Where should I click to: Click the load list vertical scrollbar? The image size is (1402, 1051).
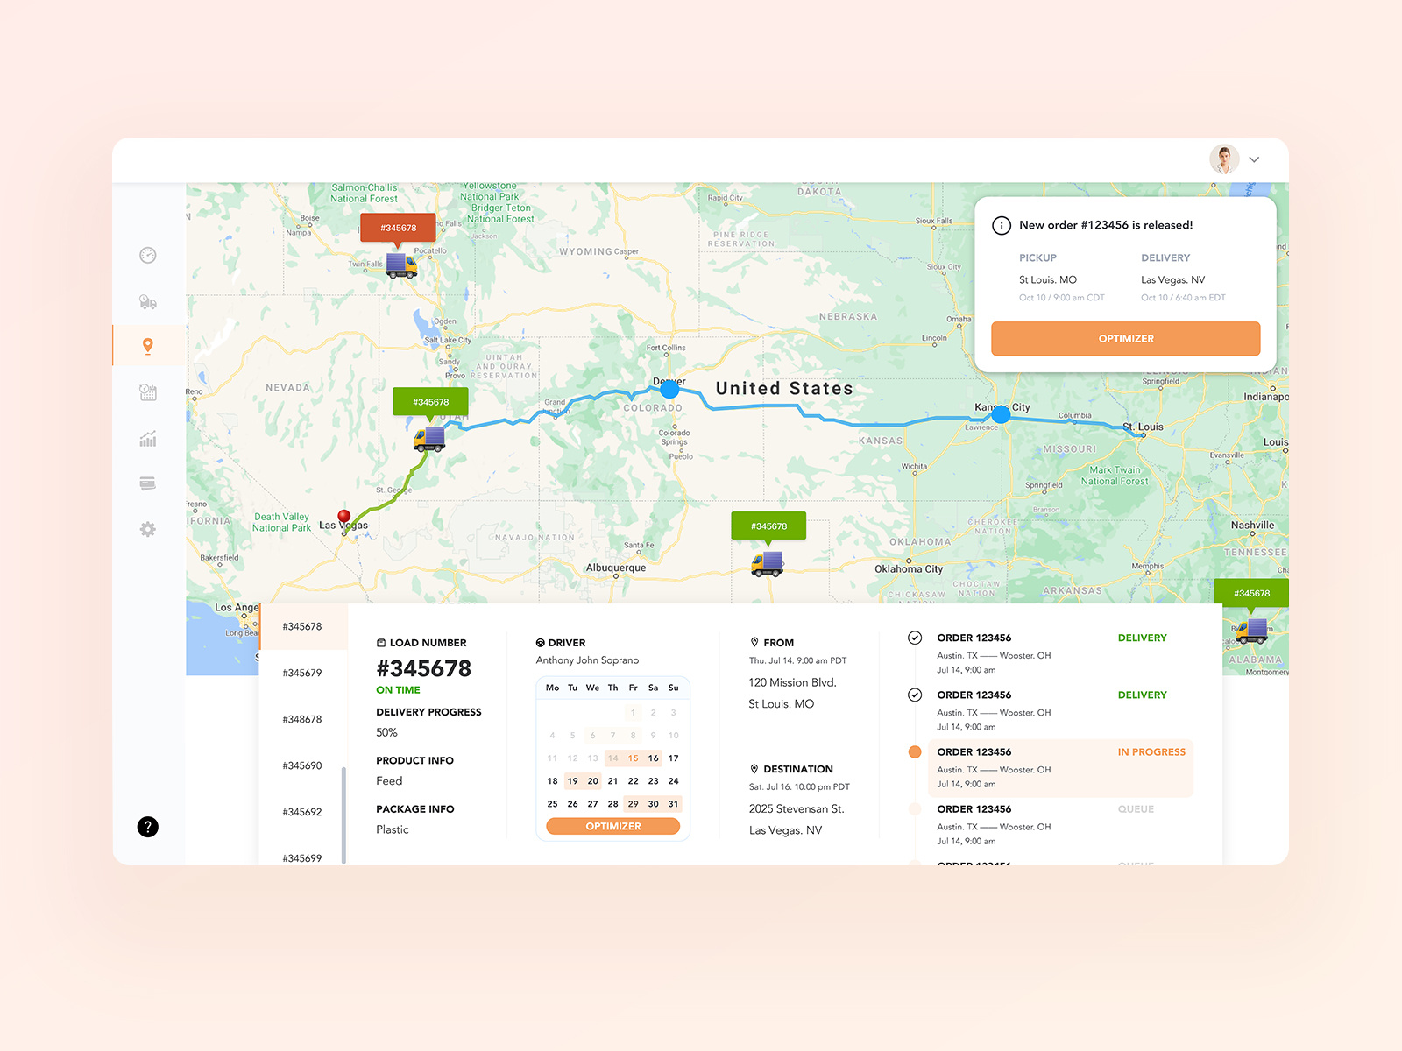click(x=343, y=815)
